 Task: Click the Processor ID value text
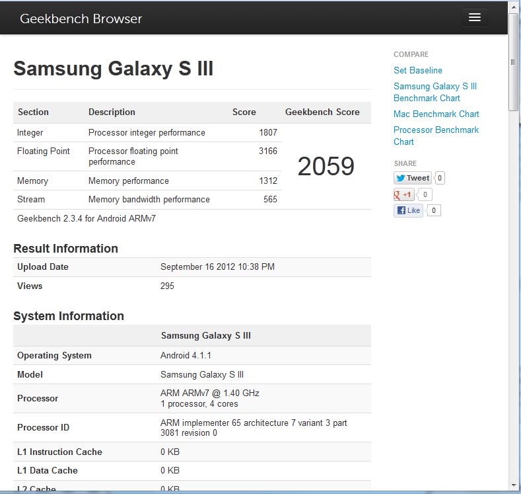tap(254, 428)
